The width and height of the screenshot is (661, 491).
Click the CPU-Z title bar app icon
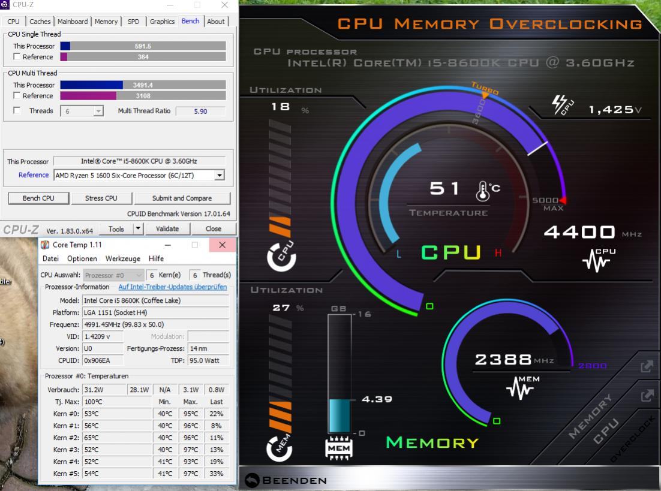point(5,5)
